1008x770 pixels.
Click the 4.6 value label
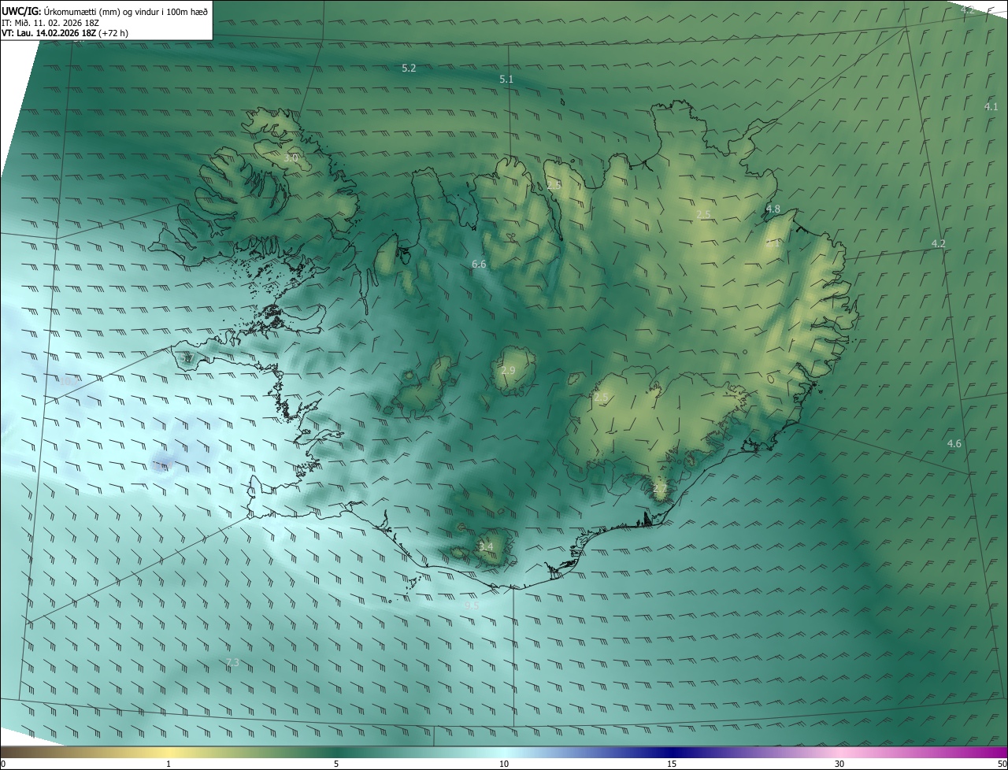954,444
